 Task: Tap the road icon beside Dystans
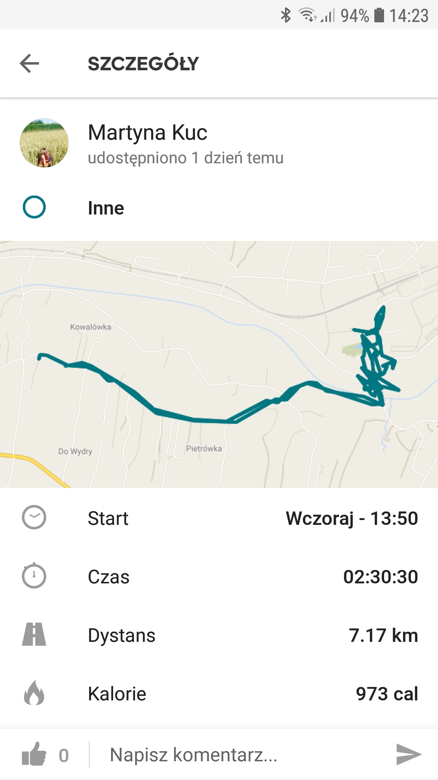coord(34,635)
